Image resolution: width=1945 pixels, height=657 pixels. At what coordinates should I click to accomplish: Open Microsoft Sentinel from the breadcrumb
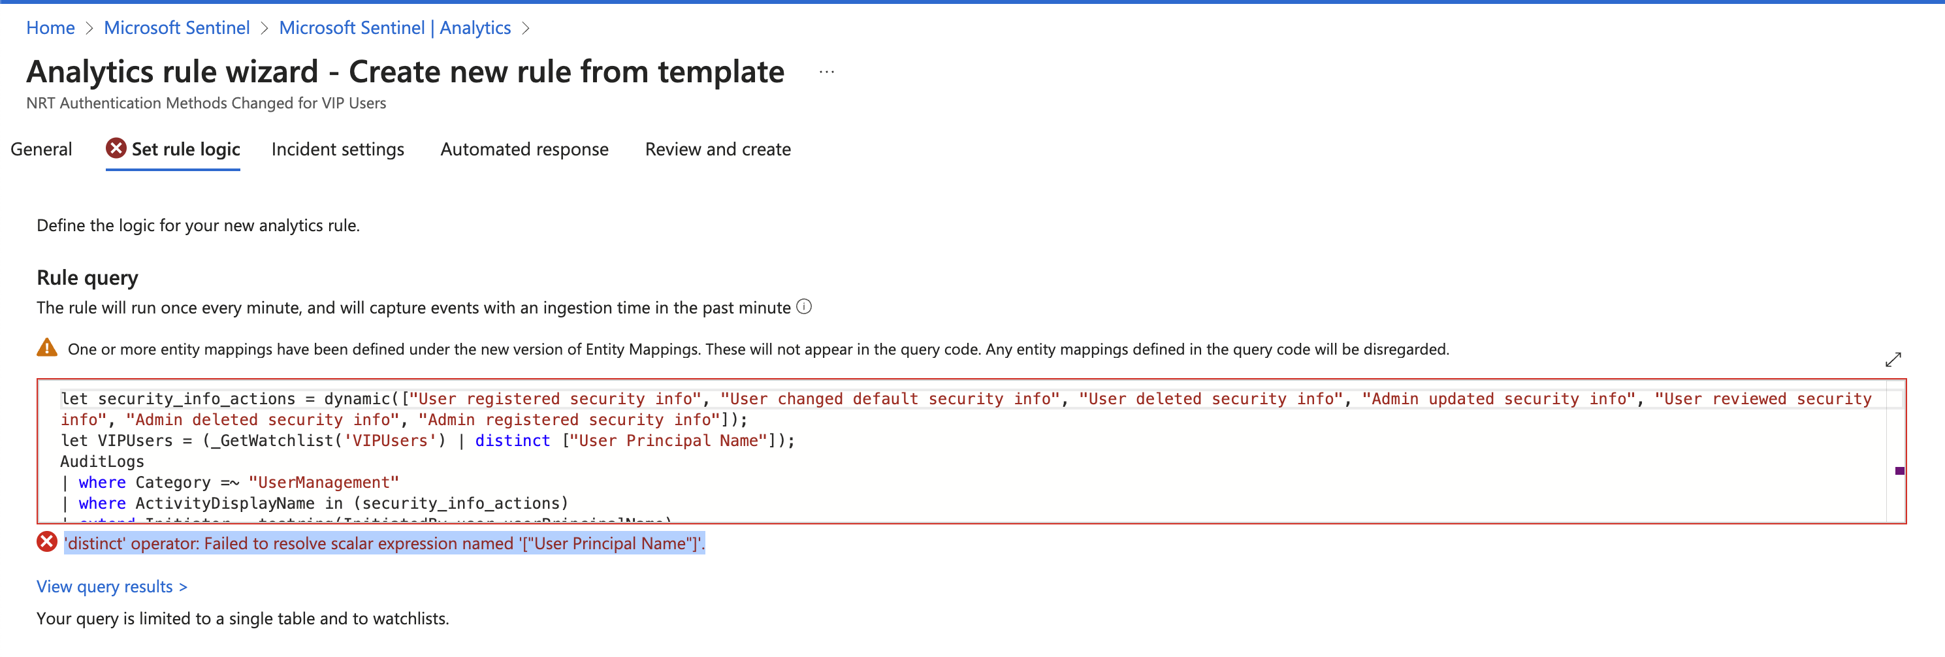(x=177, y=27)
